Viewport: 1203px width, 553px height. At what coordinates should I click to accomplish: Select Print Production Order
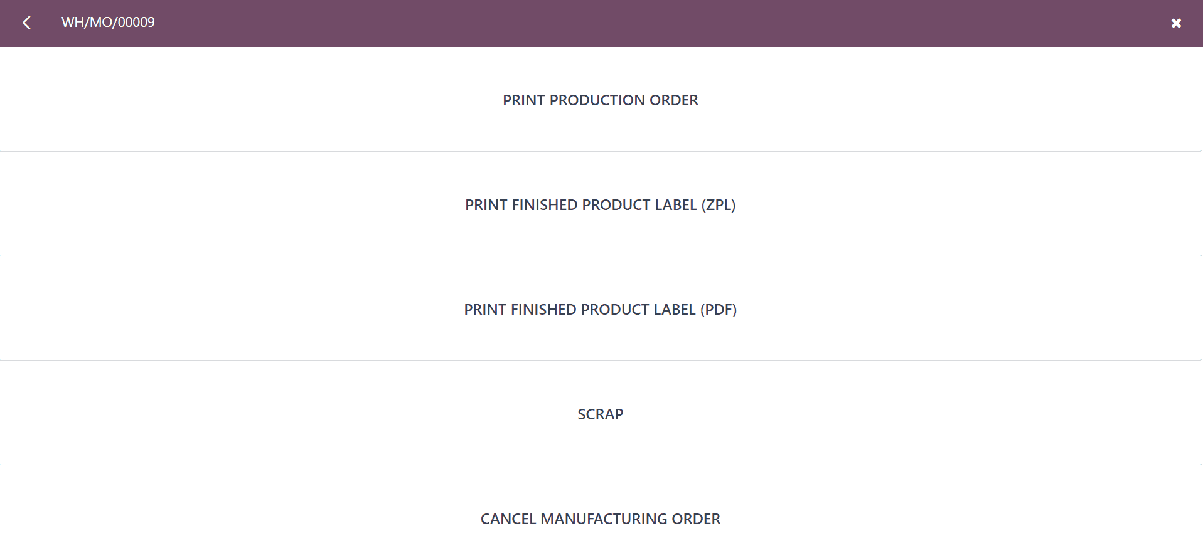point(601,100)
